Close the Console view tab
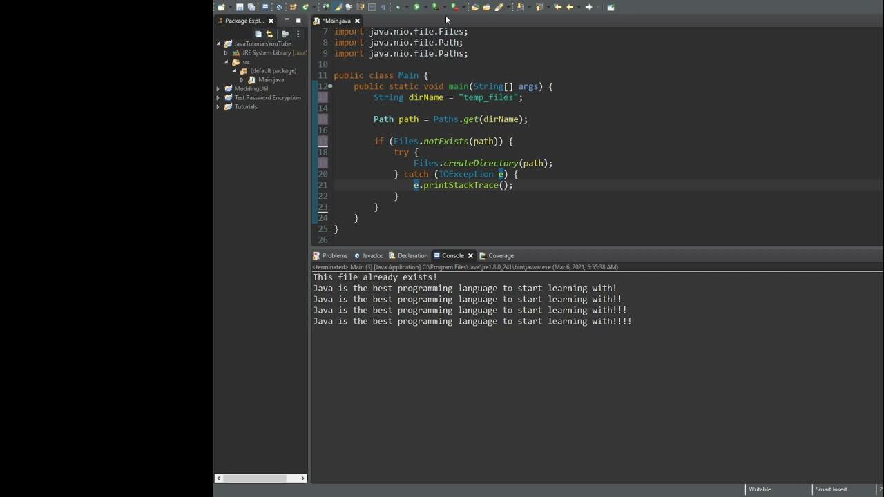Image resolution: width=884 pixels, height=497 pixels. pyautogui.click(x=470, y=255)
